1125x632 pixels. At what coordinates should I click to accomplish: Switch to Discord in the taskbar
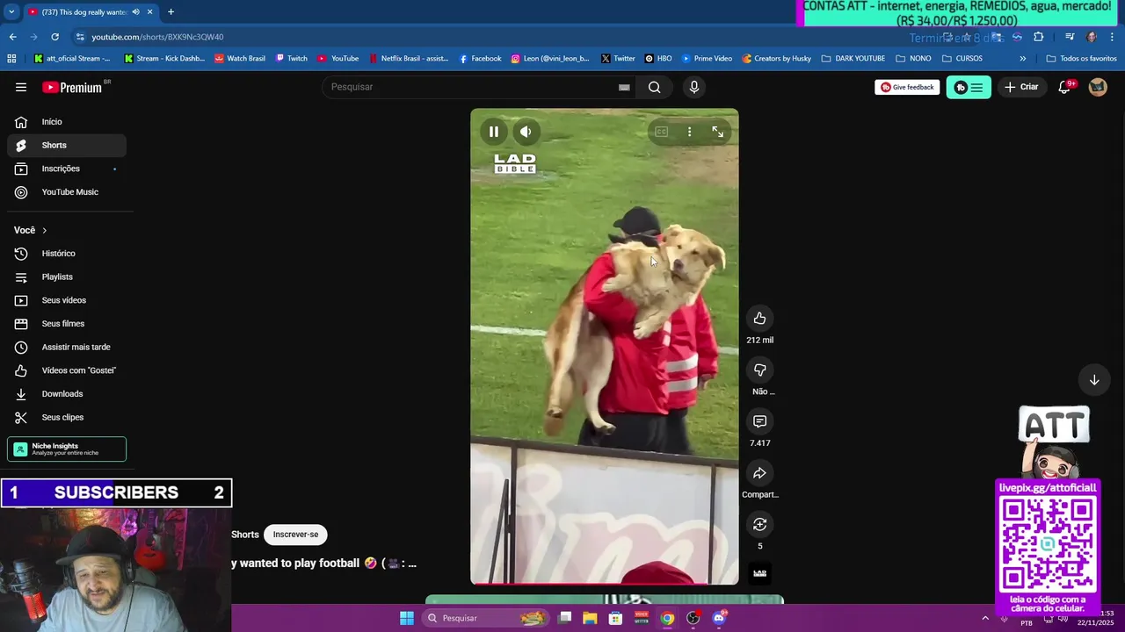click(x=719, y=618)
